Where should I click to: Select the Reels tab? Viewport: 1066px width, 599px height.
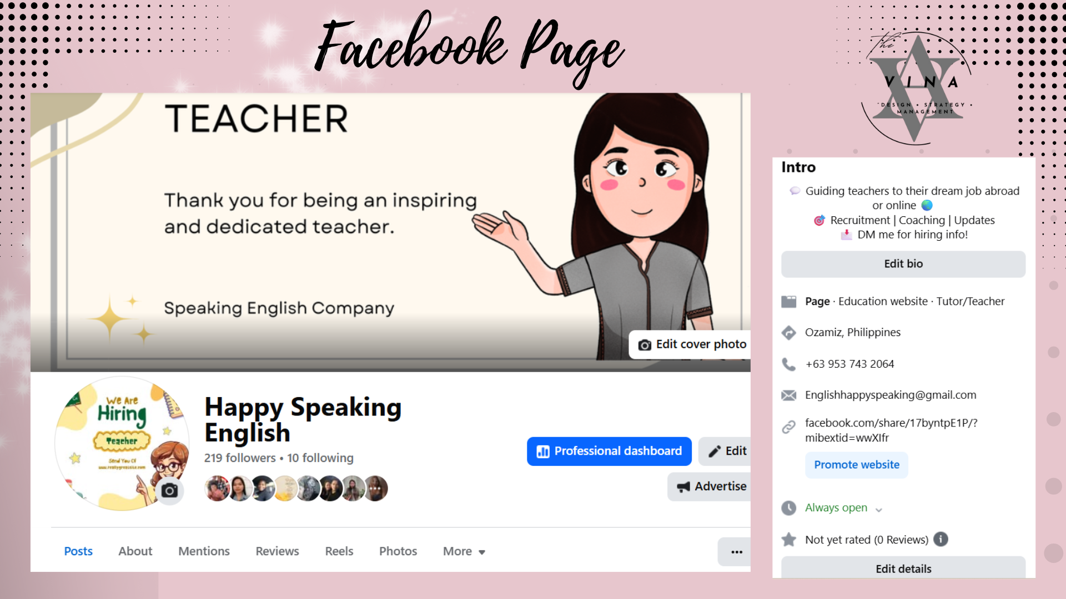coord(339,551)
